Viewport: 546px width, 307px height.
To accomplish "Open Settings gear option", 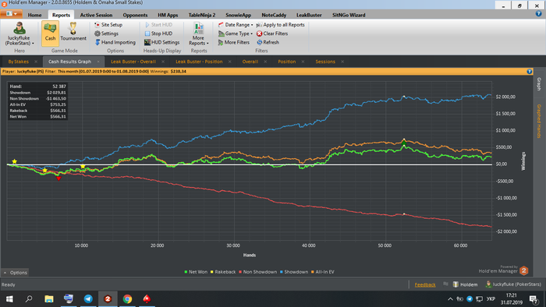I will pos(107,34).
